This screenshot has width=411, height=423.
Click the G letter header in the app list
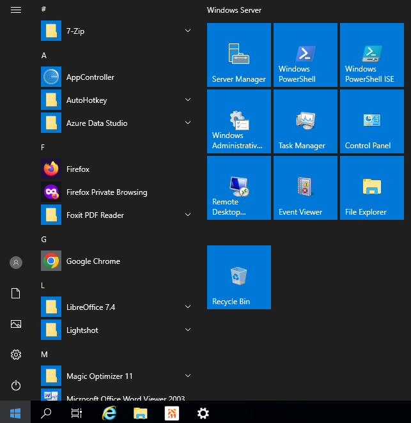[x=43, y=239]
